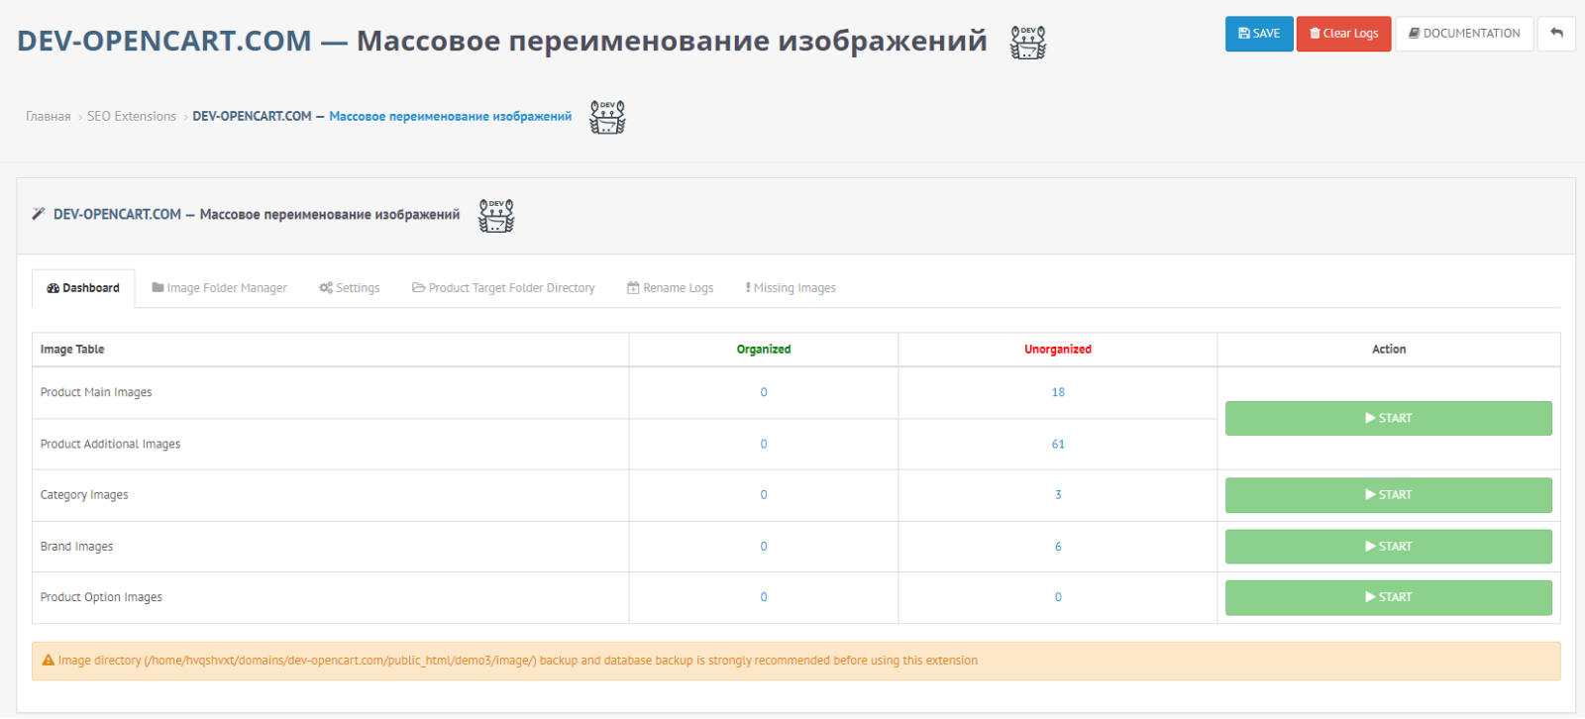Click the Brand Images row label
1585x719 pixels.
[x=76, y=547]
